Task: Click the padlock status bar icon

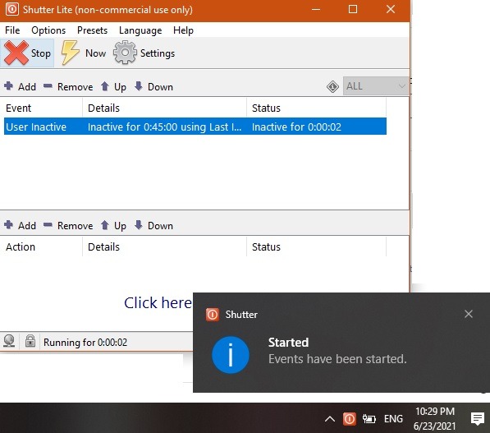Action: click(x=30, y=341)
